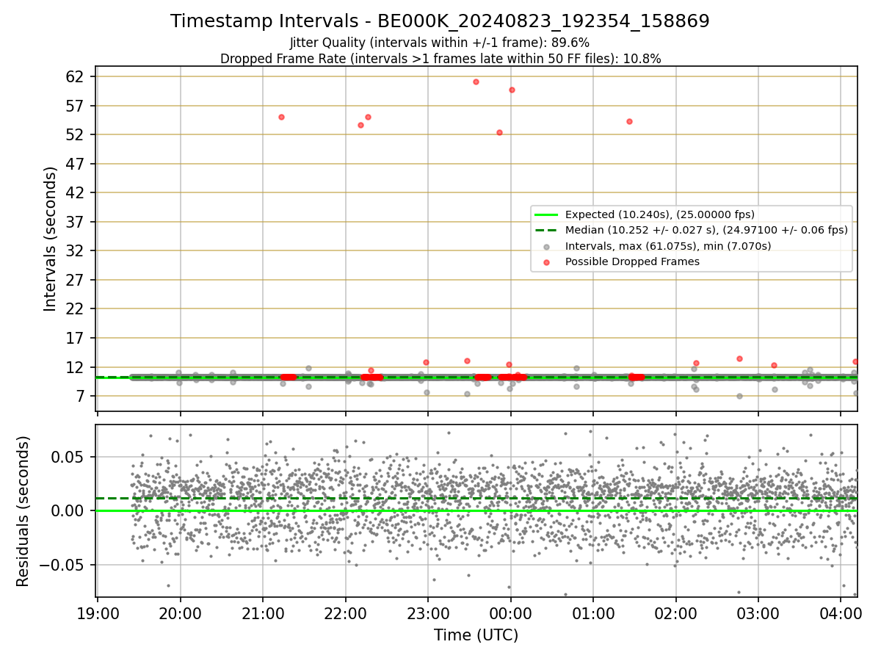Click the '57' y-axis tick label
881x661 pixels.
(76, 106)
